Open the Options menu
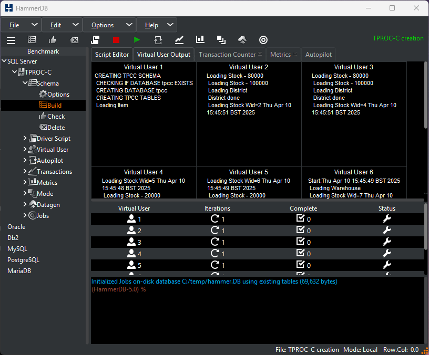The image size is (429, 355). (x=109, y=25)
